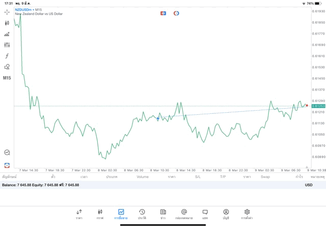Screen dimensions: 326x228
Task: Open the function (f) indicators tool
Action: coord(7,56)
